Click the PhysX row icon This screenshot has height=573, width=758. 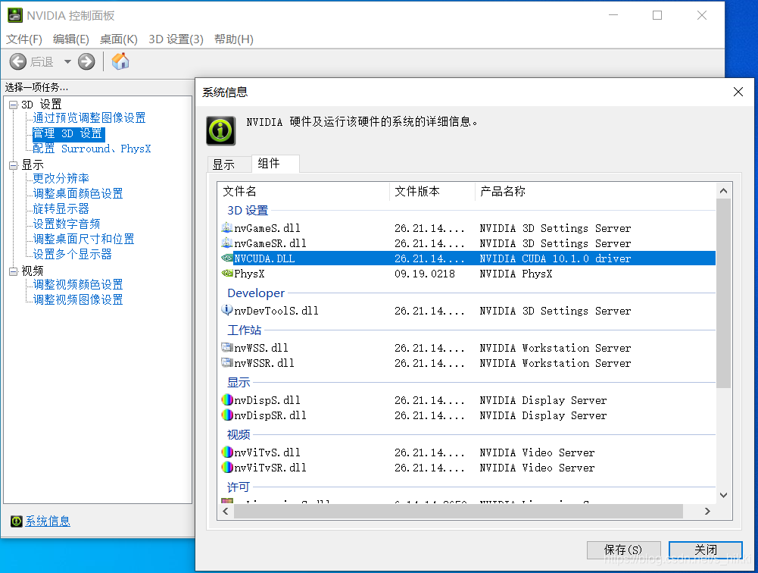pyautogui.click(x=226, y=274)
